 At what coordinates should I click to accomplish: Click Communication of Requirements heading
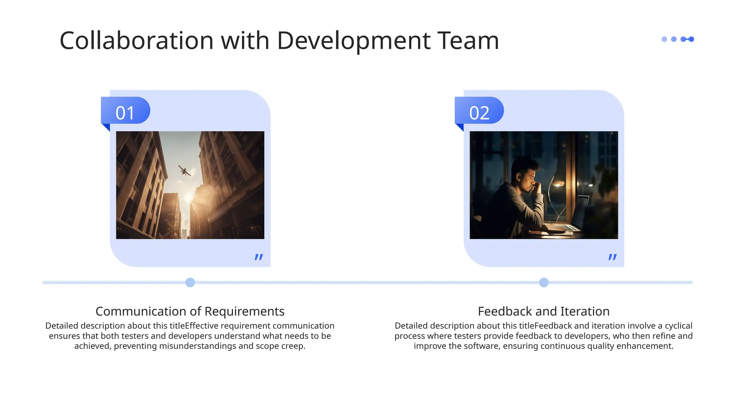pos(190,311)
